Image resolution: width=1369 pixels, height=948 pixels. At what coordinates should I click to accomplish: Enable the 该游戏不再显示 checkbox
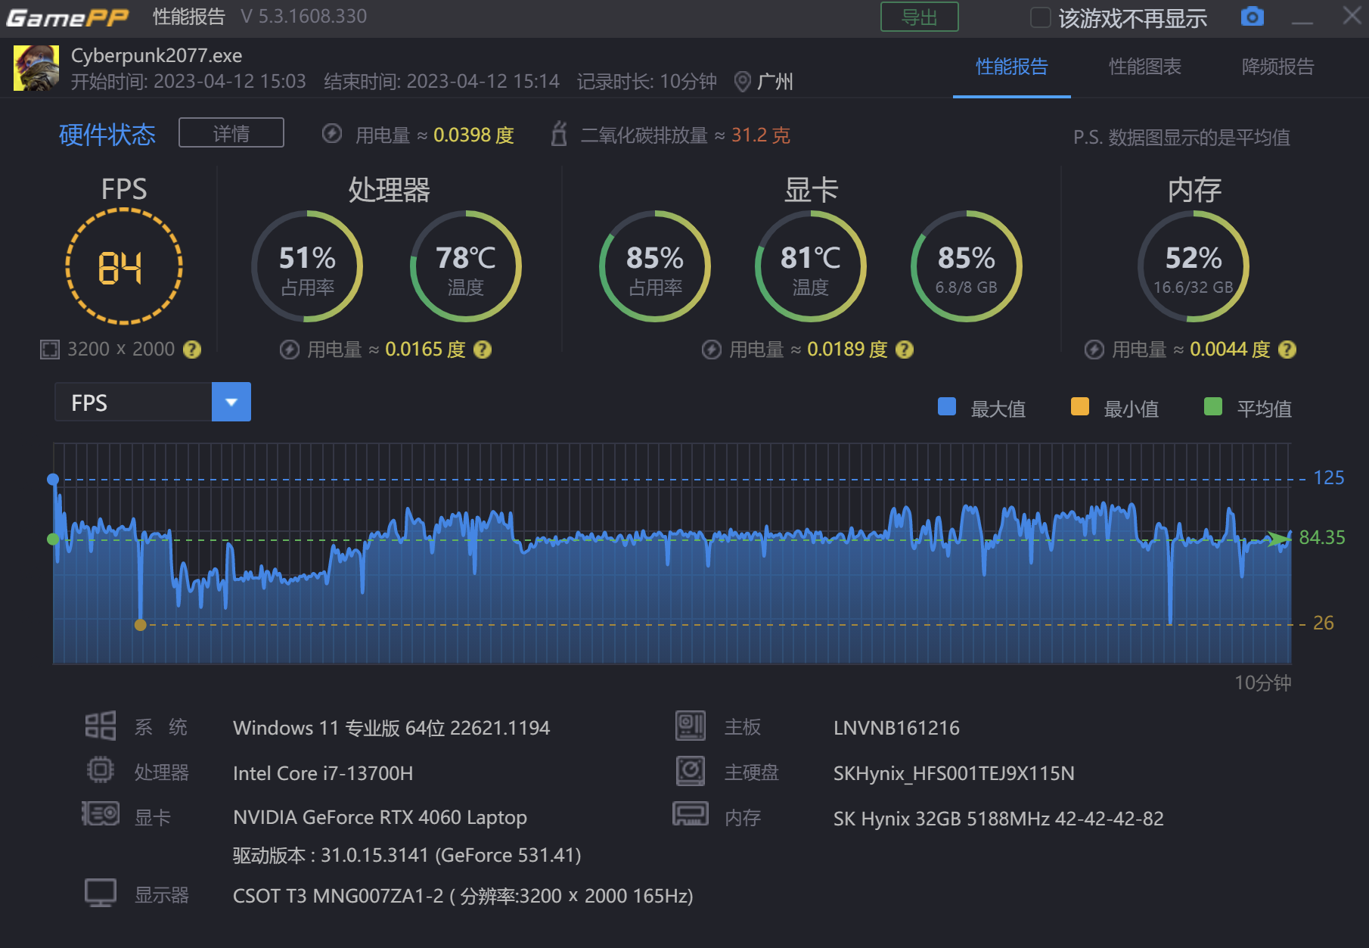(x=1041, y=17)
